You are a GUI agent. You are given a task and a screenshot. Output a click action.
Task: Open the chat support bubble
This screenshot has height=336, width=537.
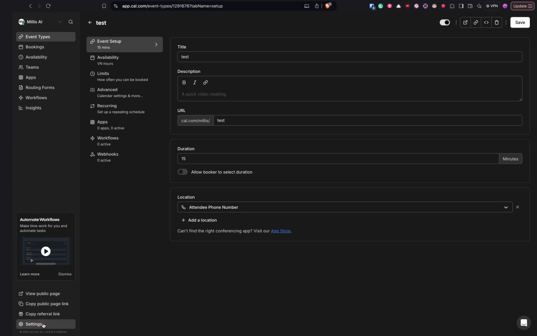524,323
